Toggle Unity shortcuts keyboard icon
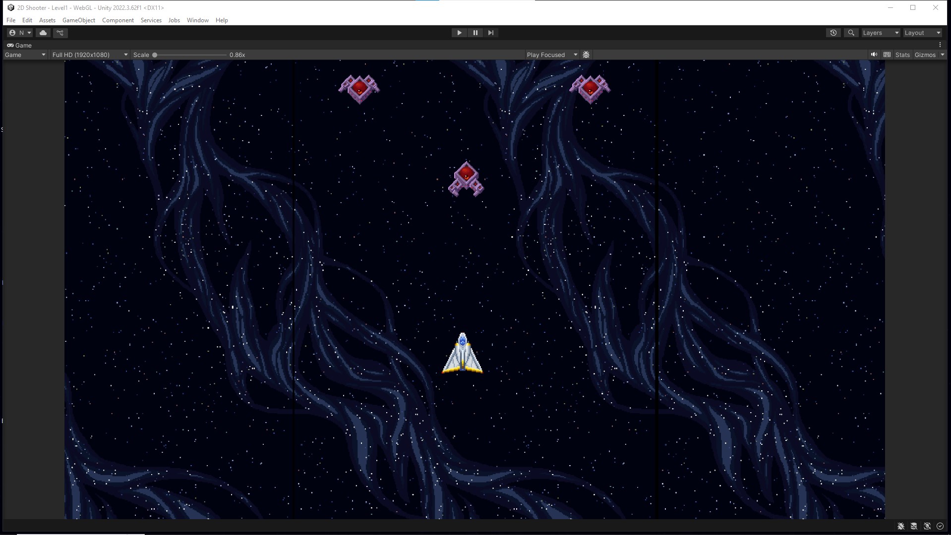Viewport: 951px width, 535px height. point(887,54)
